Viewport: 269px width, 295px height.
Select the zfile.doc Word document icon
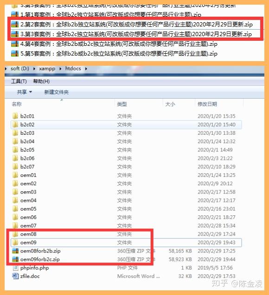[x=15, y=276]
